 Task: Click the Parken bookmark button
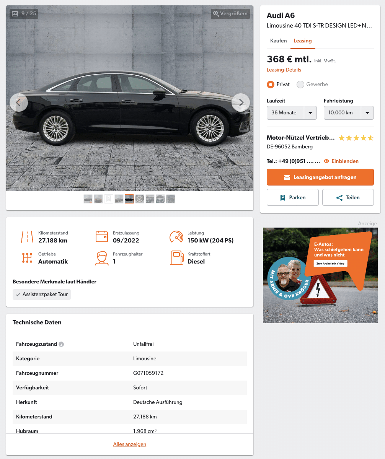tap(293, 198)
